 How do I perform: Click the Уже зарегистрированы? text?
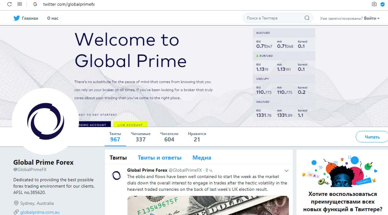click(x=341, y=18)
